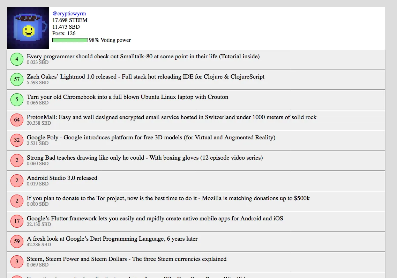Click the green vote circle showing 5
Viewport: 397px width, 278px height.
point(17,100)
